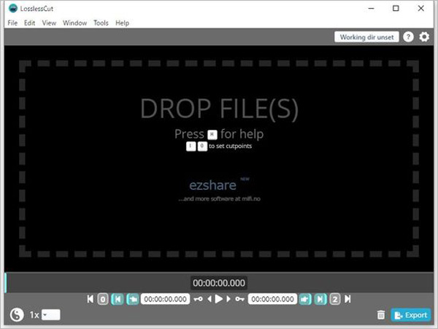438x329 pixels.
Task: Click the LosslessCut app icon in title bar
Action: click(13, 8)
